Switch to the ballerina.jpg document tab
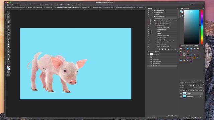 97,8
